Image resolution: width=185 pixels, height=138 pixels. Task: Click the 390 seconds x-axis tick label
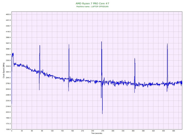pyautogui.click(x=143, y=131)
